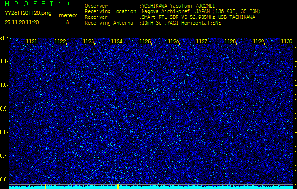Click the version label 1.0.0f
Image resolution: width=297 pixels, height=189 pixels.
pyautogui.click(x=65, y=4)
